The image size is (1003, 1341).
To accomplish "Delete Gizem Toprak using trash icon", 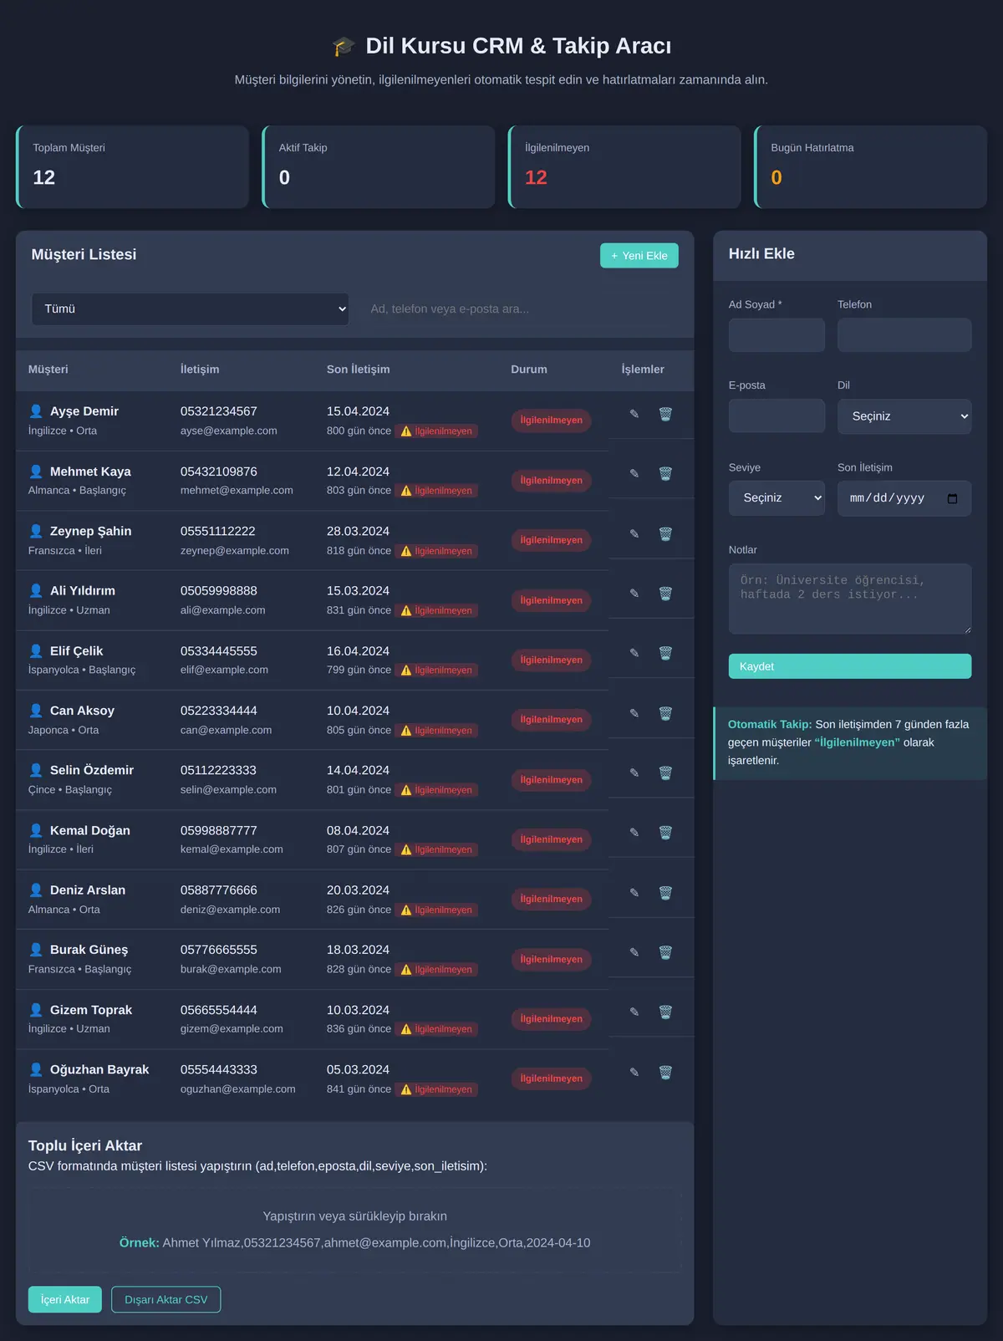I will tap(665, 1012).
